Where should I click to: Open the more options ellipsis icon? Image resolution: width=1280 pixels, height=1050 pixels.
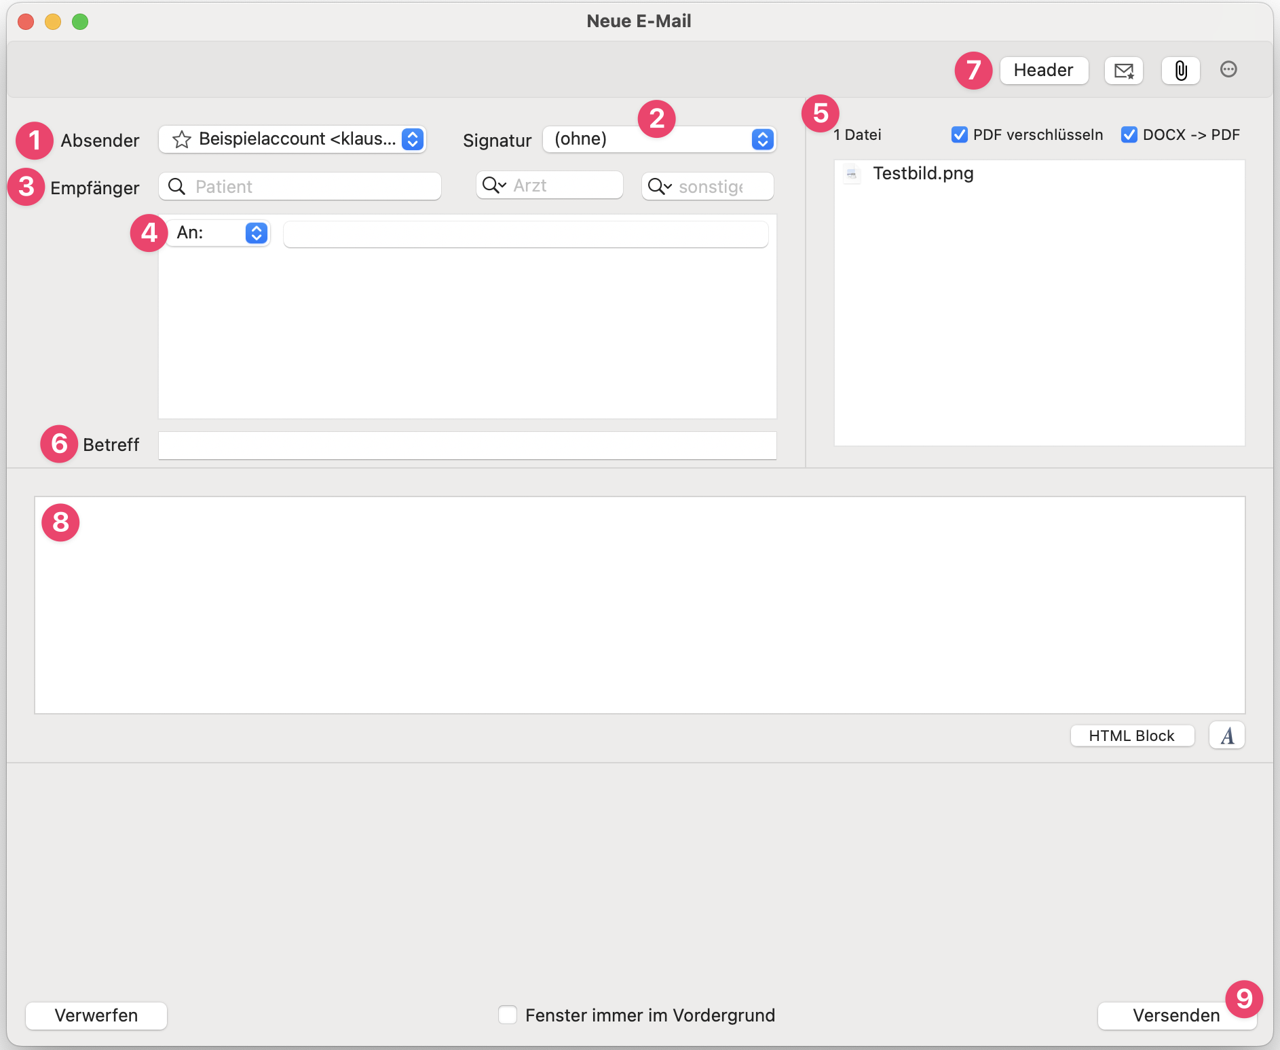tap(1228, 69)
